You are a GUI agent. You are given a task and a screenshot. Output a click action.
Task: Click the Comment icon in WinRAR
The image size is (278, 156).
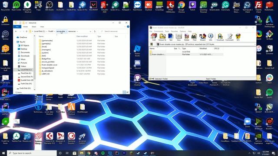[x=229, y=37]
